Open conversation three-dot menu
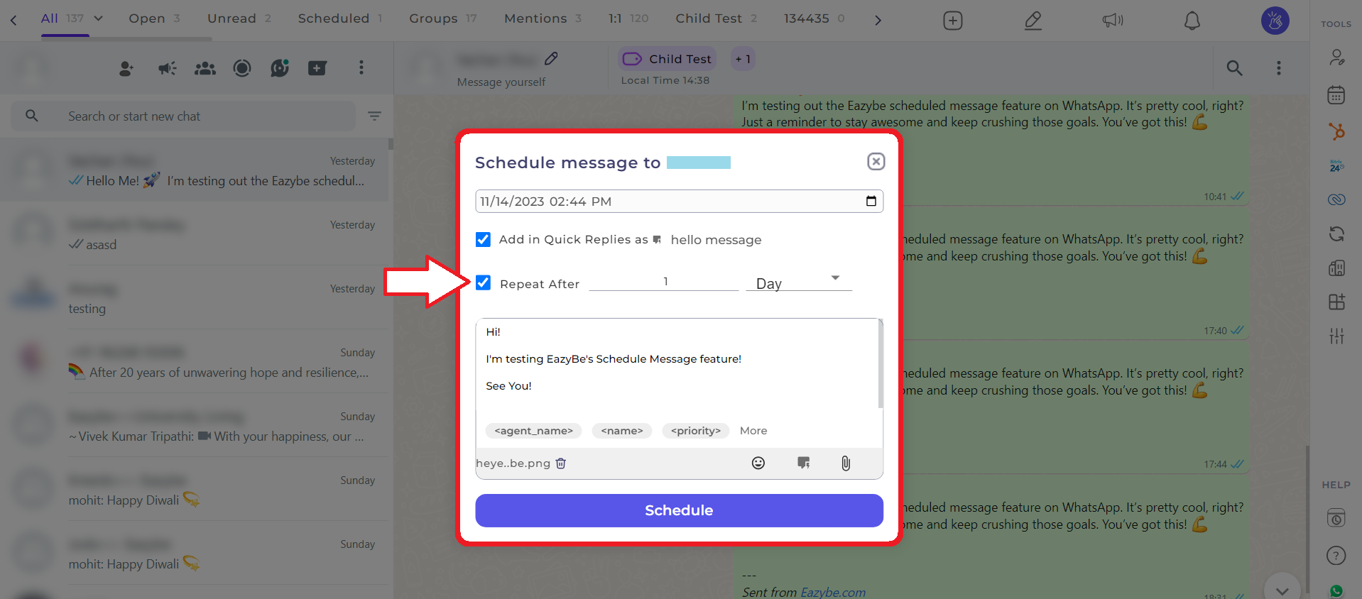Viewport: 1362px width, 599px height. pyautogui.click(x=1279, y=68)
